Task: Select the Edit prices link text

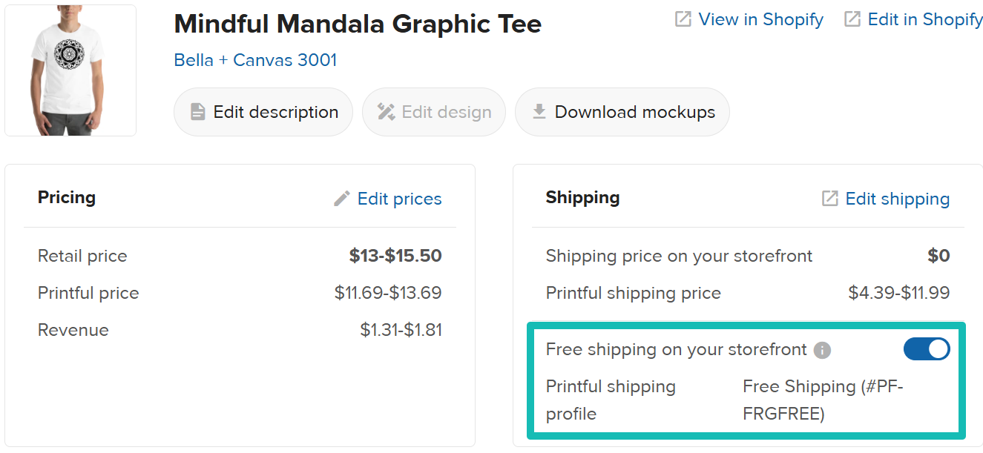Action: pos(399,199)
